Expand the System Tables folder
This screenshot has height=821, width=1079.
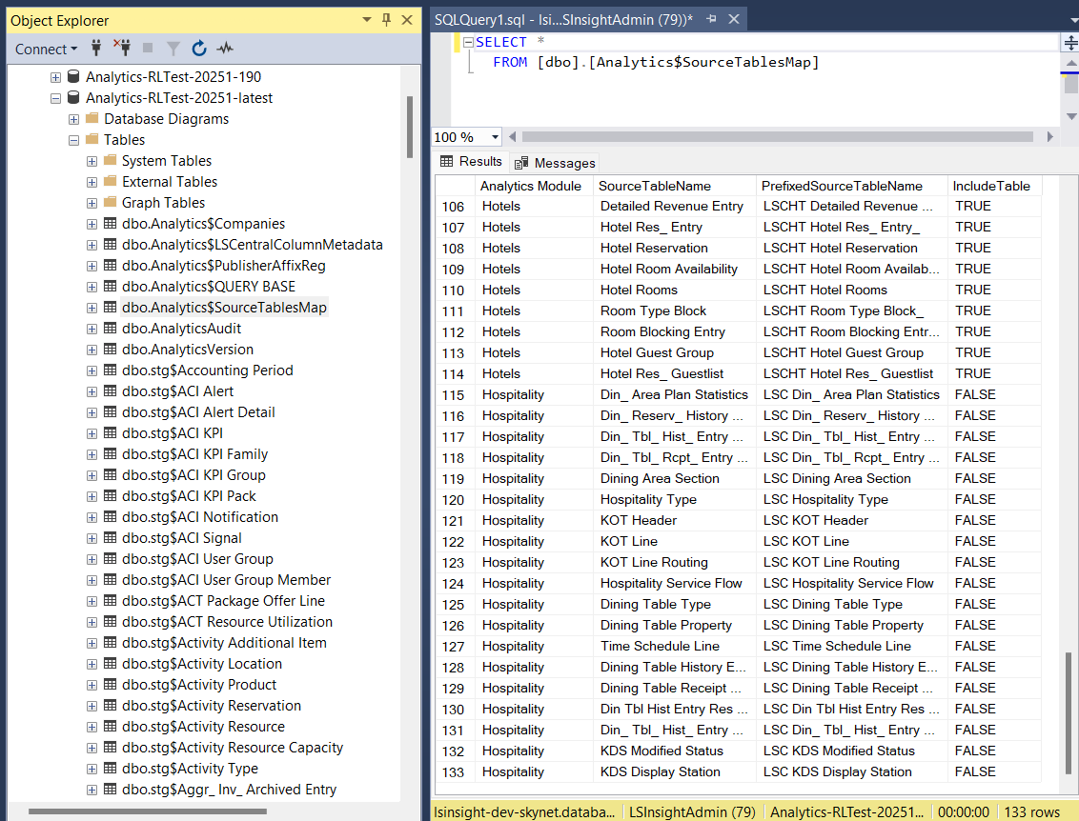(x=92, y=161)
